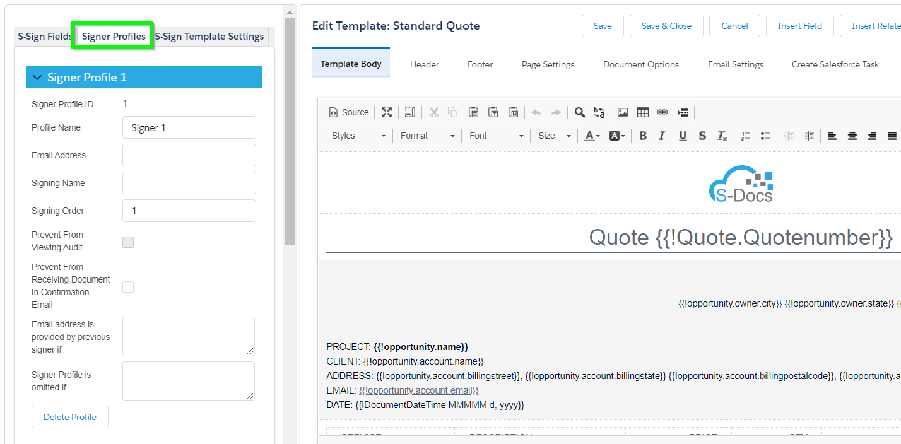Select the Template Body tab
The width and height of the screenshot is (901, 444).
[x=351, y=64]
